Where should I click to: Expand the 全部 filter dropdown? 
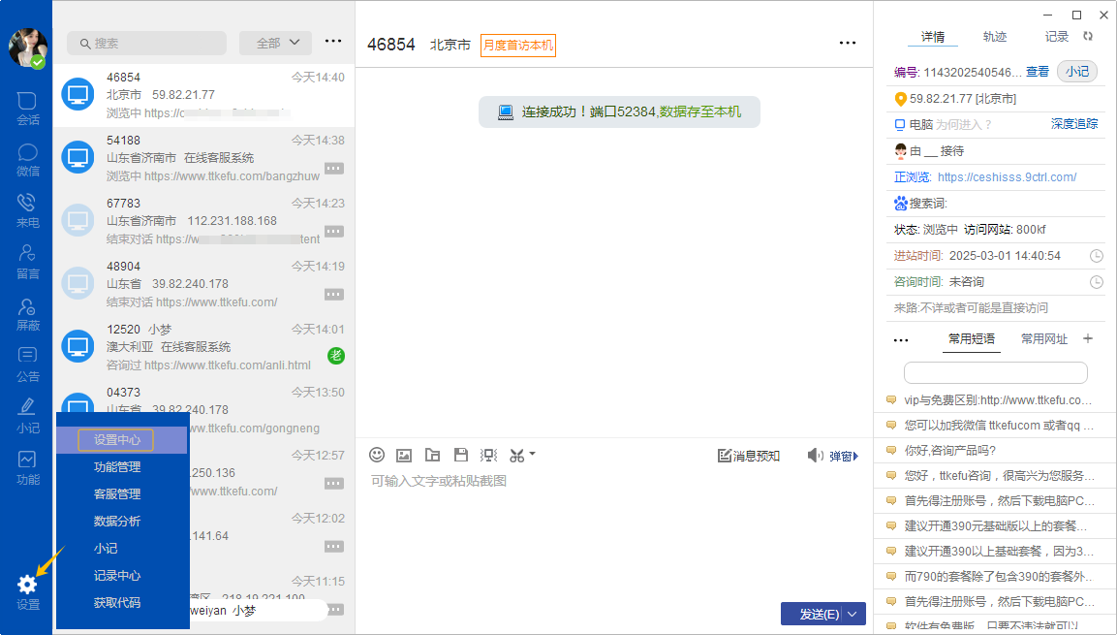274,43
